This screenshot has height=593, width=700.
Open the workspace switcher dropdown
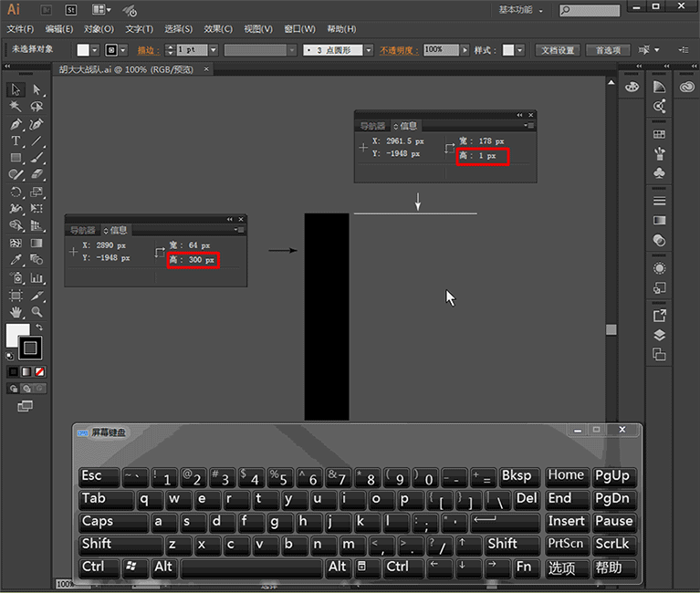pos(521,10)
